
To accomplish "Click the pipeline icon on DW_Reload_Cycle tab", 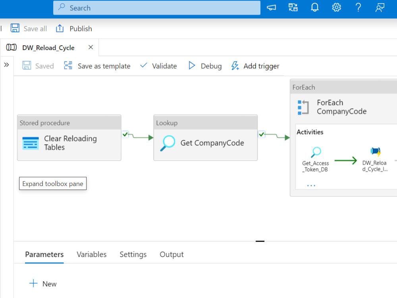I will (12, 47).
